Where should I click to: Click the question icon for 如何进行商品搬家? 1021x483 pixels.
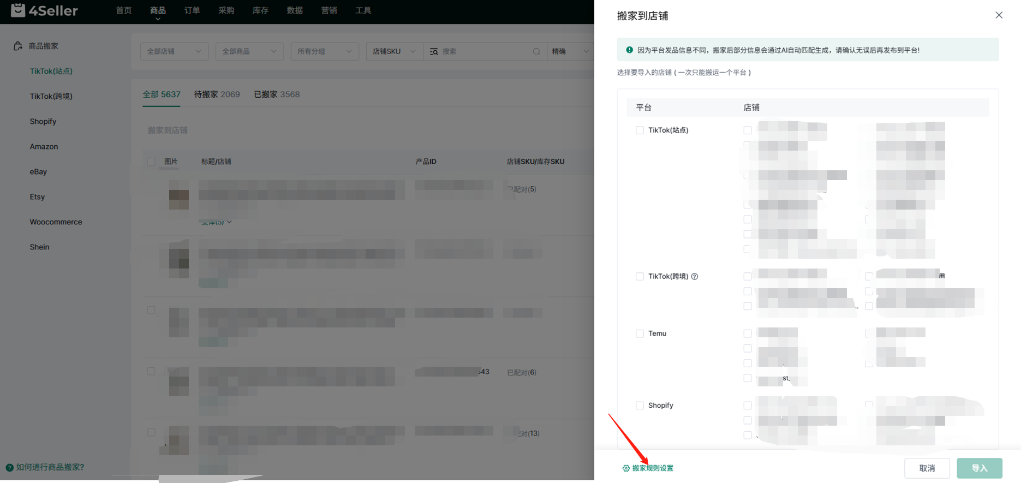9,468
